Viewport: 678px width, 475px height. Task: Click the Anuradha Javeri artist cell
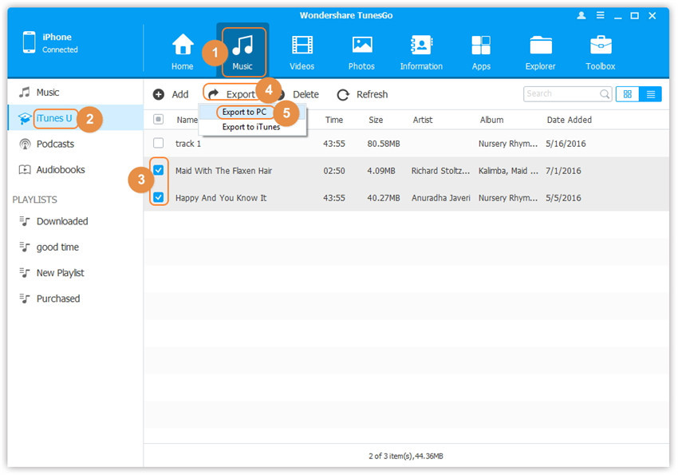pyautogui.click(x=440, y=198)
